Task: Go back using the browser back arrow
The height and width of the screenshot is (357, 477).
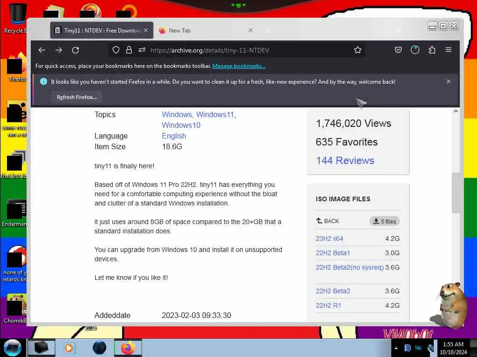Action: (x=42, y=50)
